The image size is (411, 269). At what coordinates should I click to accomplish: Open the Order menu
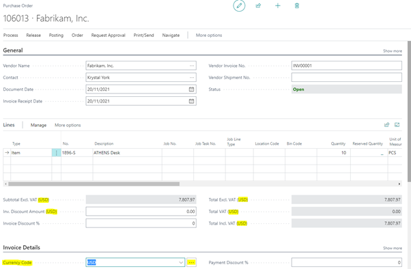pyautogui.click(x=77, y=35)
